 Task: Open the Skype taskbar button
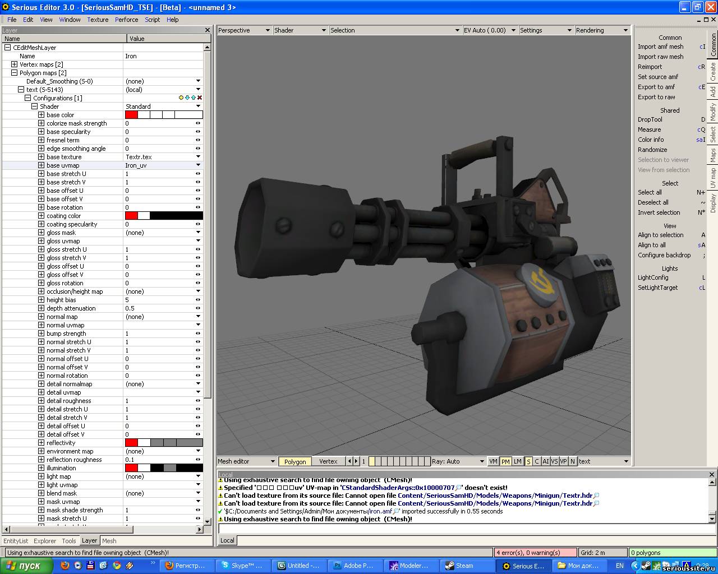pos(244,566)
